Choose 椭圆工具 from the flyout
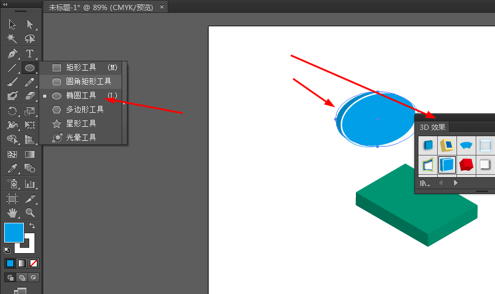 pyautogui.click(x=81, y=96)
